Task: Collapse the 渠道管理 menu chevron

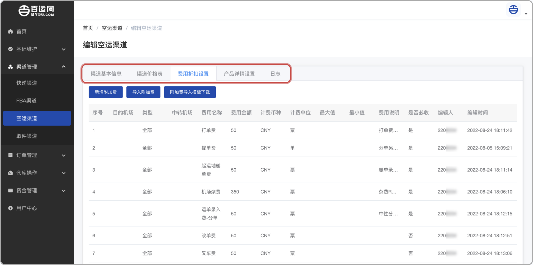Action: (x=64, y=67)
